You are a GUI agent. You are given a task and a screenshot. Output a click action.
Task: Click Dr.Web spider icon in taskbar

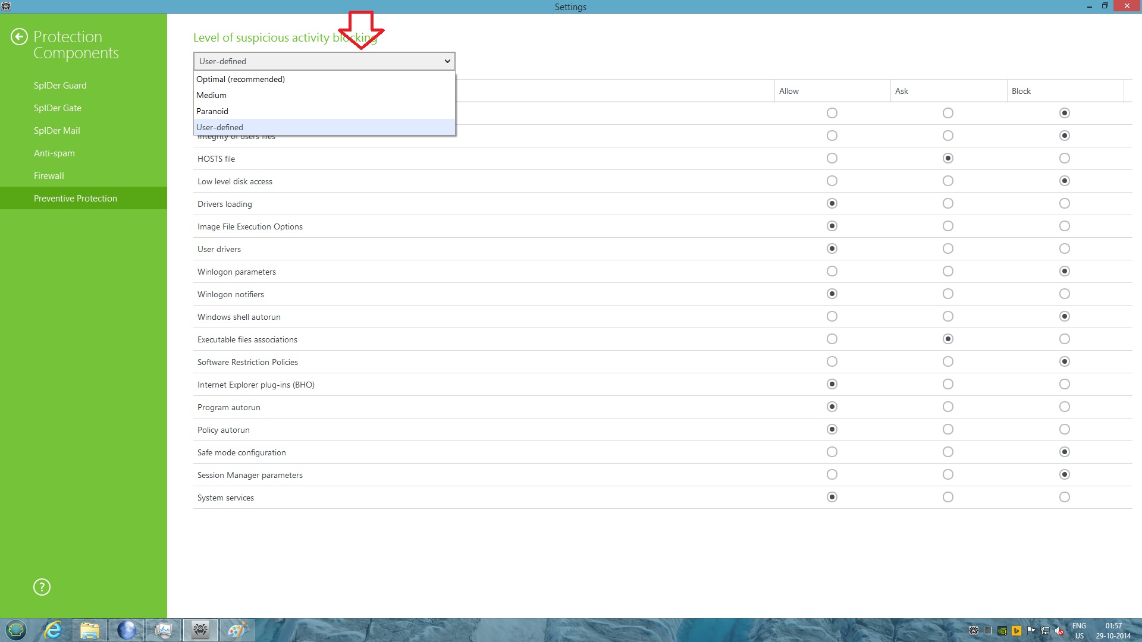pos(200,630)
